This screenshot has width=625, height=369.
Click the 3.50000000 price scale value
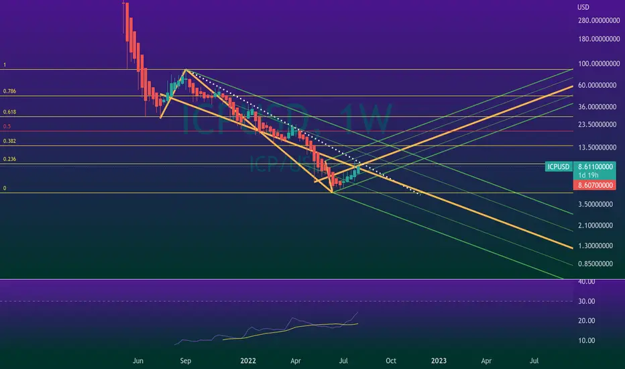595,204
